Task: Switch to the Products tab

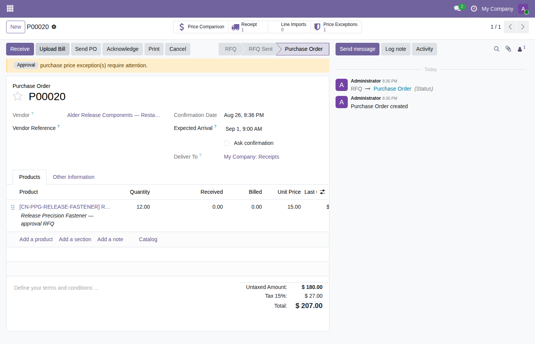Action: (30, 177)
